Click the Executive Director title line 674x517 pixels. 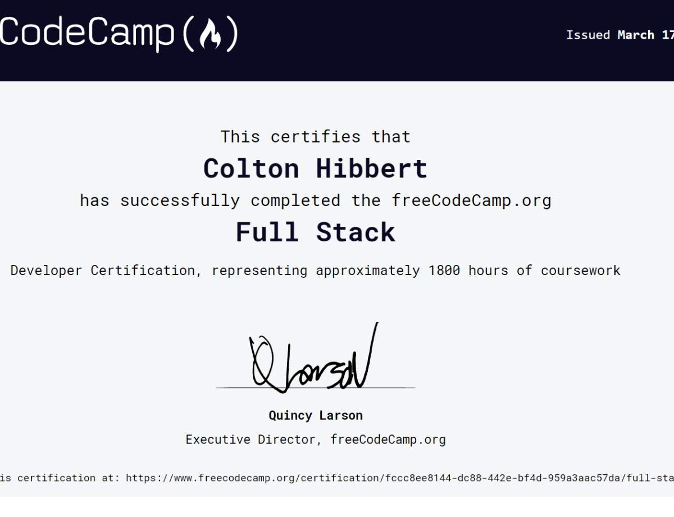tap(315, 440)
